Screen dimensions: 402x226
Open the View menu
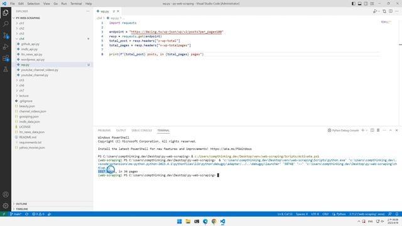(x=46, y=4)
